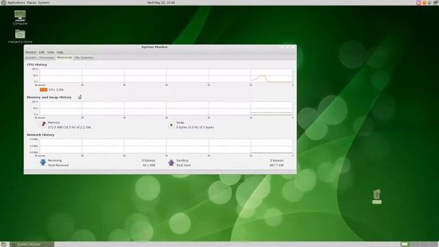This screenshot has height=247, width=439.
Task: Switch to the Processes tab
Action: tap(47, 58)
